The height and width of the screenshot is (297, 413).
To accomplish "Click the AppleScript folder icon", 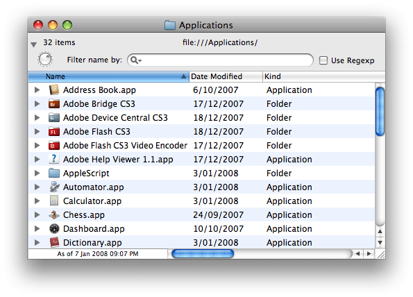I will (x=54, y=173).
